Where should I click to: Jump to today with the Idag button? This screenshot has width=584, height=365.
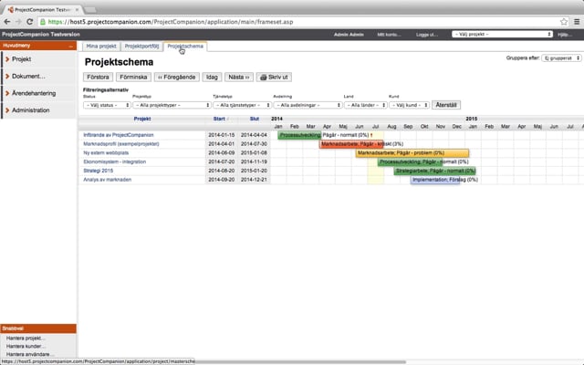point(212,77)
